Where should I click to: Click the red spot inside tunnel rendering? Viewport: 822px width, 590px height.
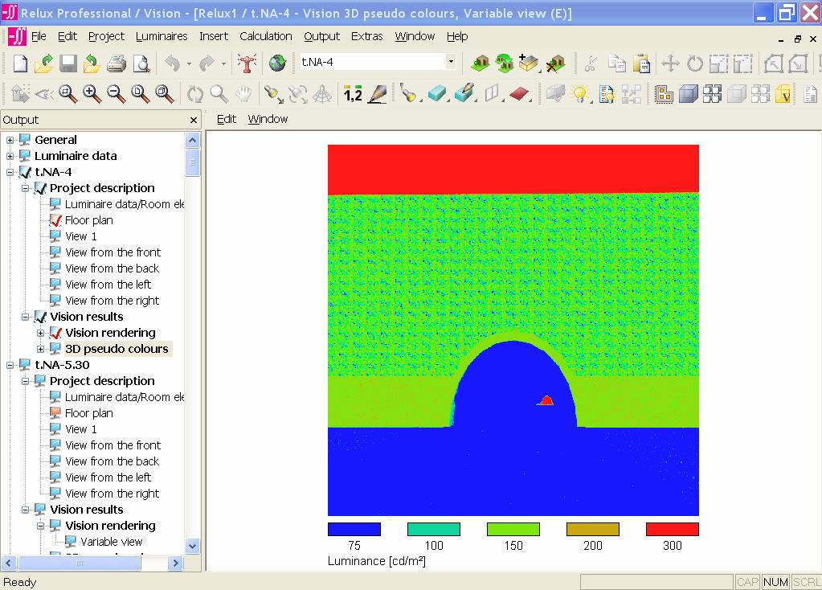[x=546, y=400]
